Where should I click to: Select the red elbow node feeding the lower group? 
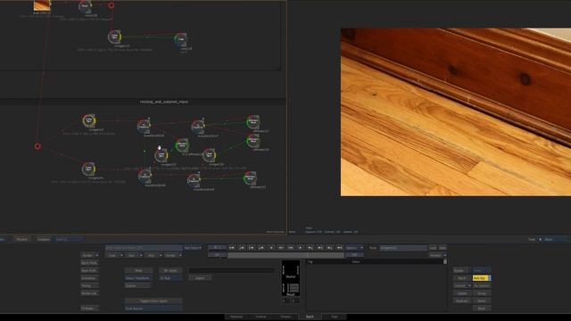click(37, 146)
